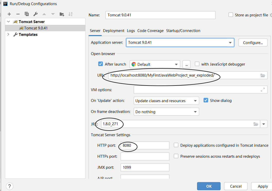272x191 pixels.
Task: Uncheck Show dialog option
Action: point(206,100)
